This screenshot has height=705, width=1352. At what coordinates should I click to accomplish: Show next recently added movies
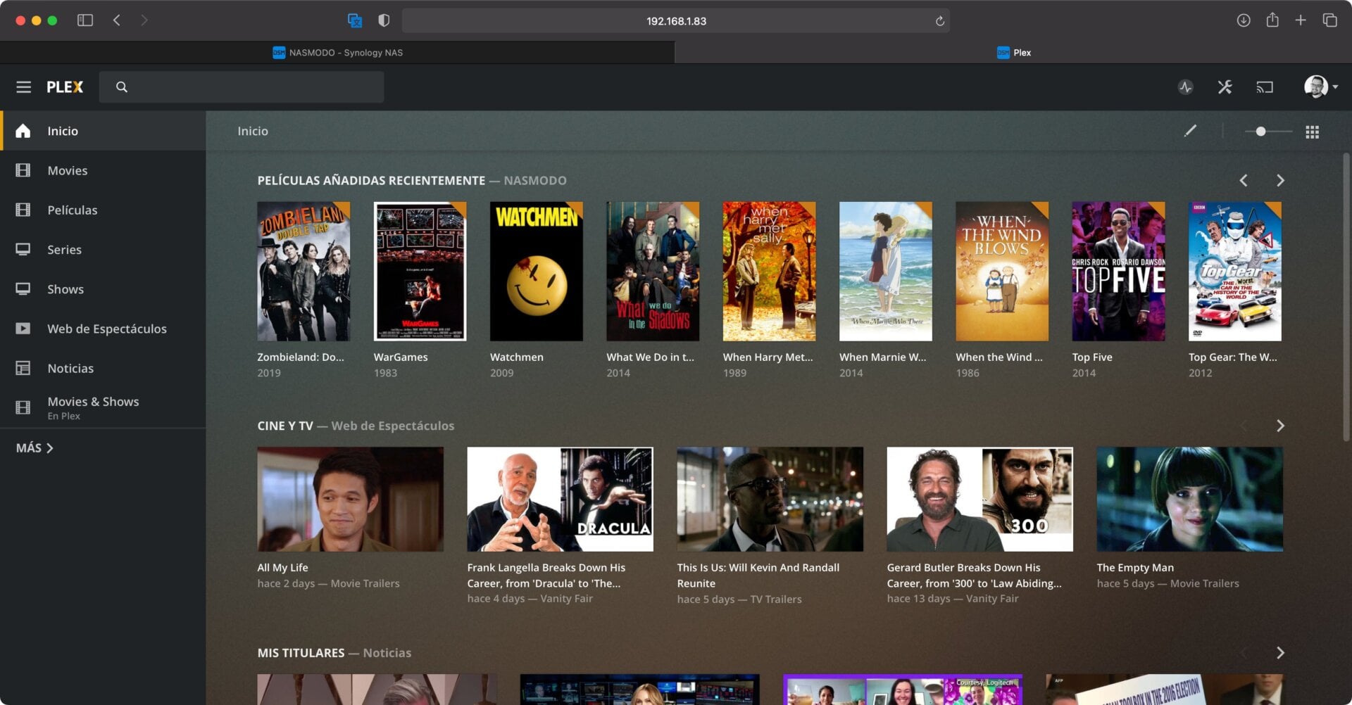click(1280, 181)
